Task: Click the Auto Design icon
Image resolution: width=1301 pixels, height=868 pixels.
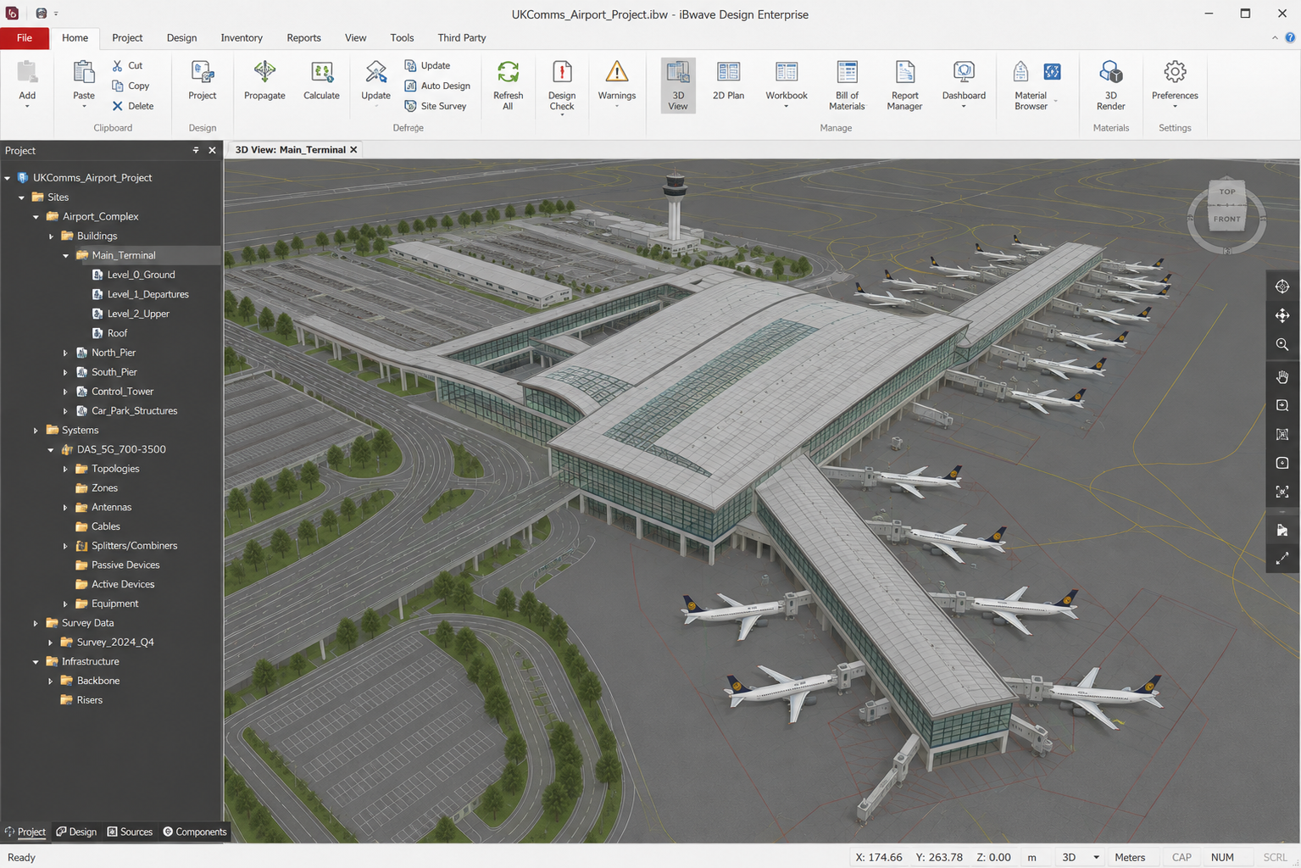Action: pos(410,86)
